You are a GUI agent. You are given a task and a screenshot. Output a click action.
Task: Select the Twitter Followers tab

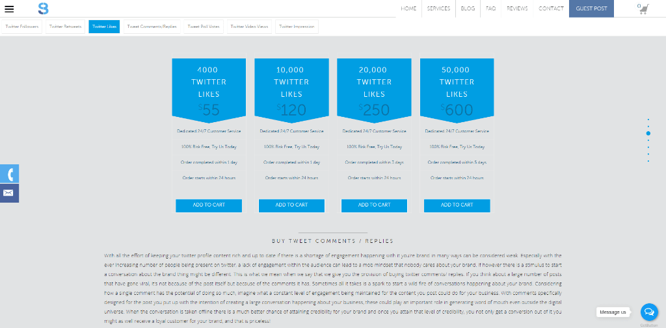point(22,27)
